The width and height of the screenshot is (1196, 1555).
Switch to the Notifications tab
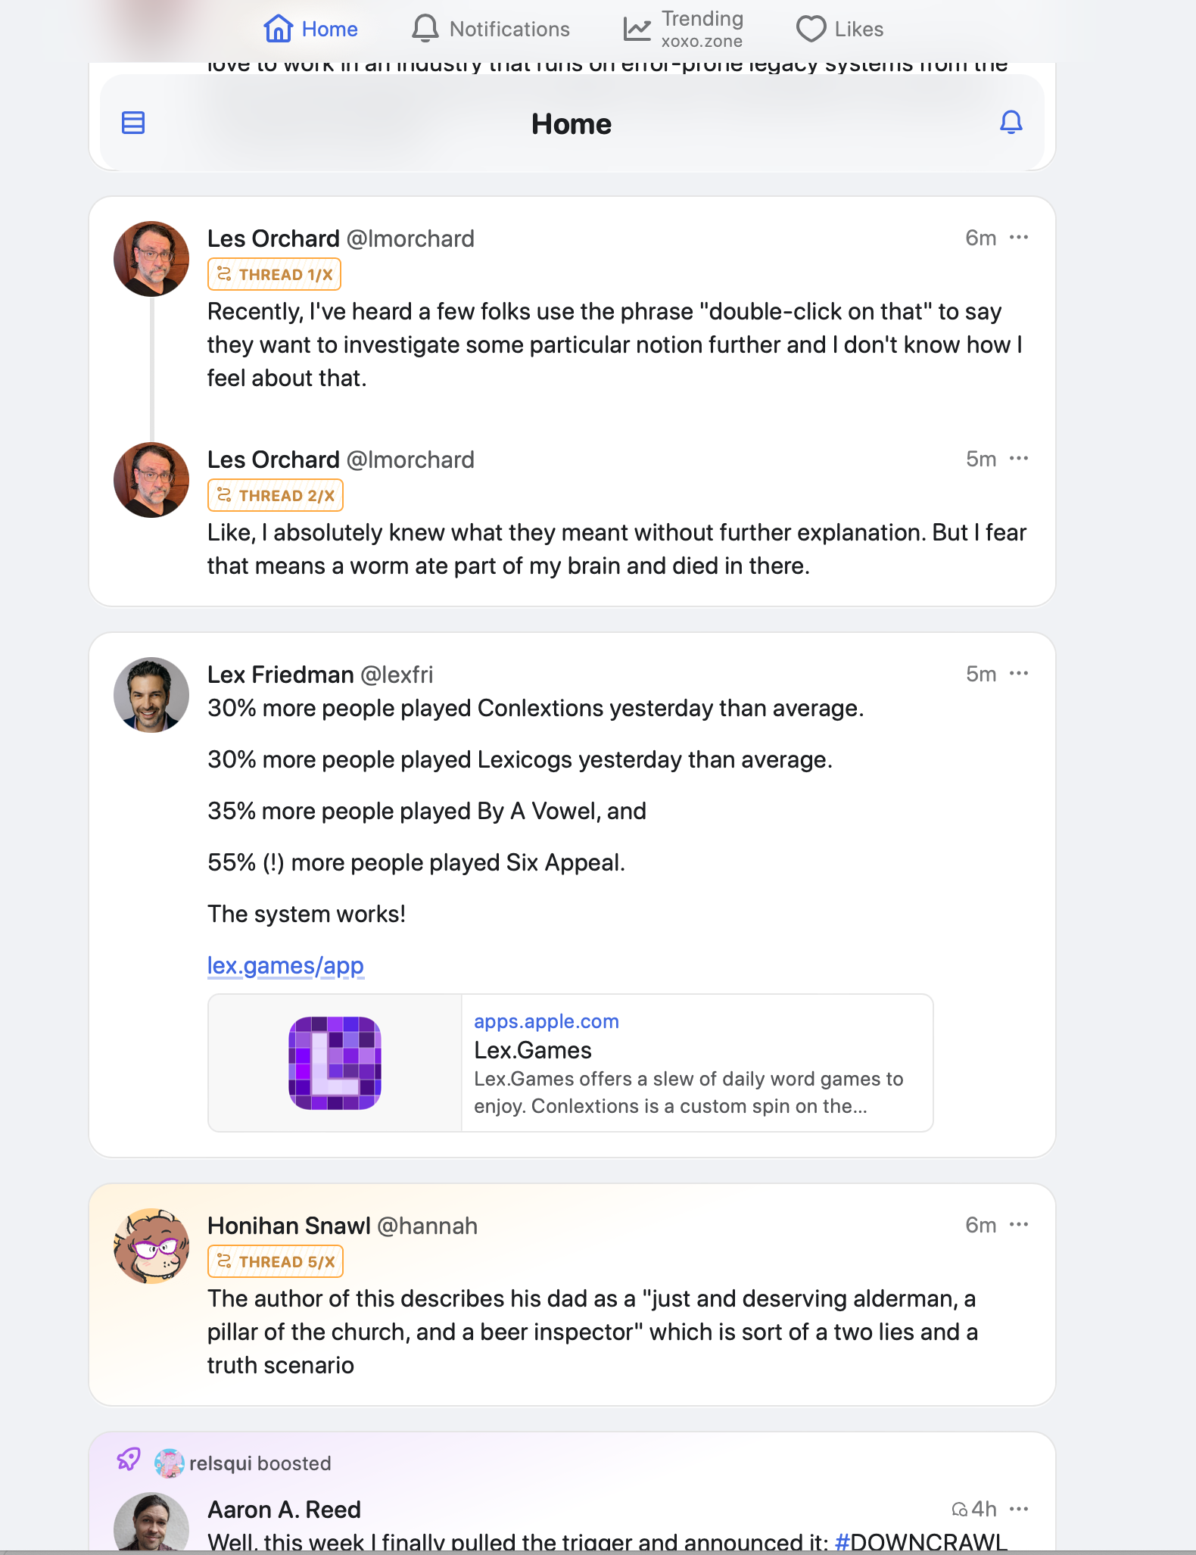coord(491,29)
